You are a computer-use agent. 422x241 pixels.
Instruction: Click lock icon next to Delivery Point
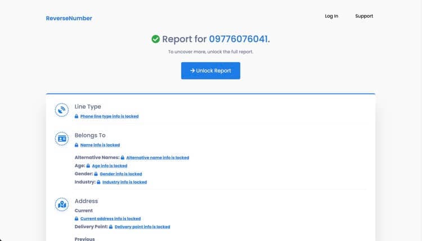pos(111,227)
